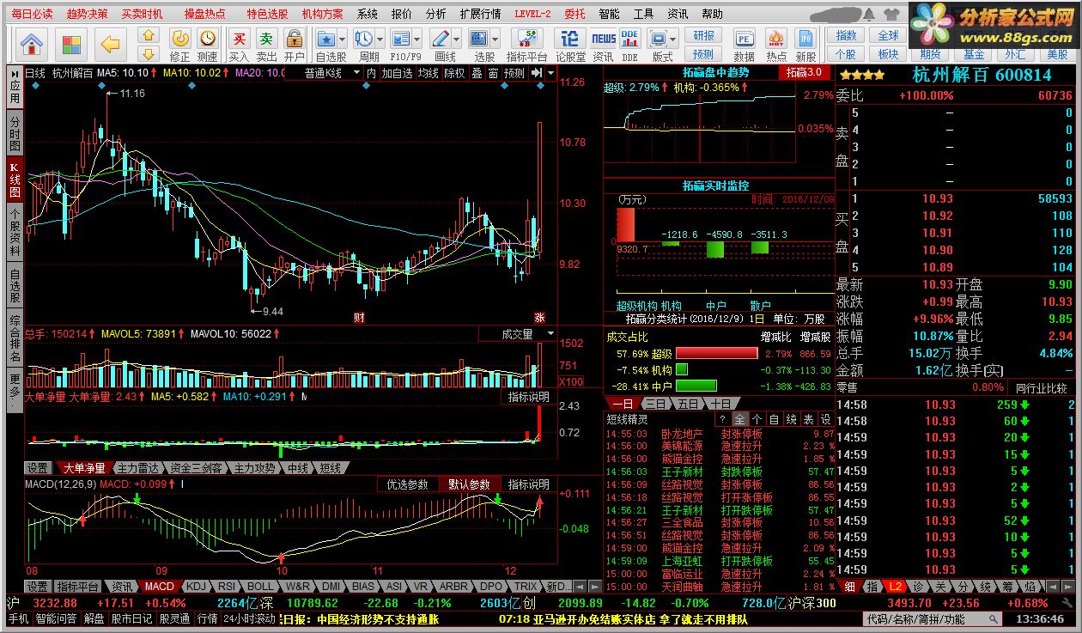Open the 选股 stock picker icon
The image size is (1082, 633).
(480, 44)
